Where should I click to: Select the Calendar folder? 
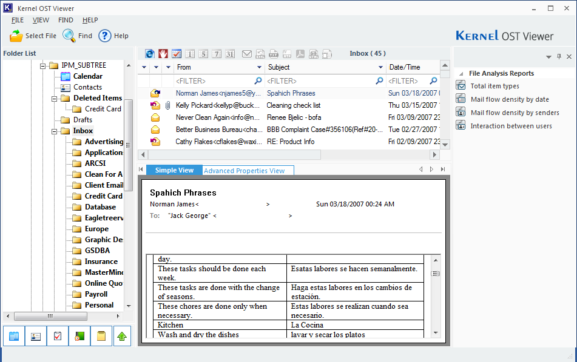pyautogui.click(x=87, y=76)
